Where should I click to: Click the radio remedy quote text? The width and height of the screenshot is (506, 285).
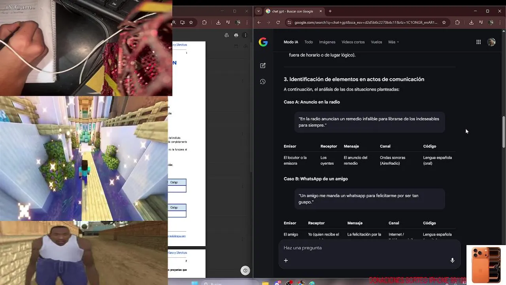[369, 122]
